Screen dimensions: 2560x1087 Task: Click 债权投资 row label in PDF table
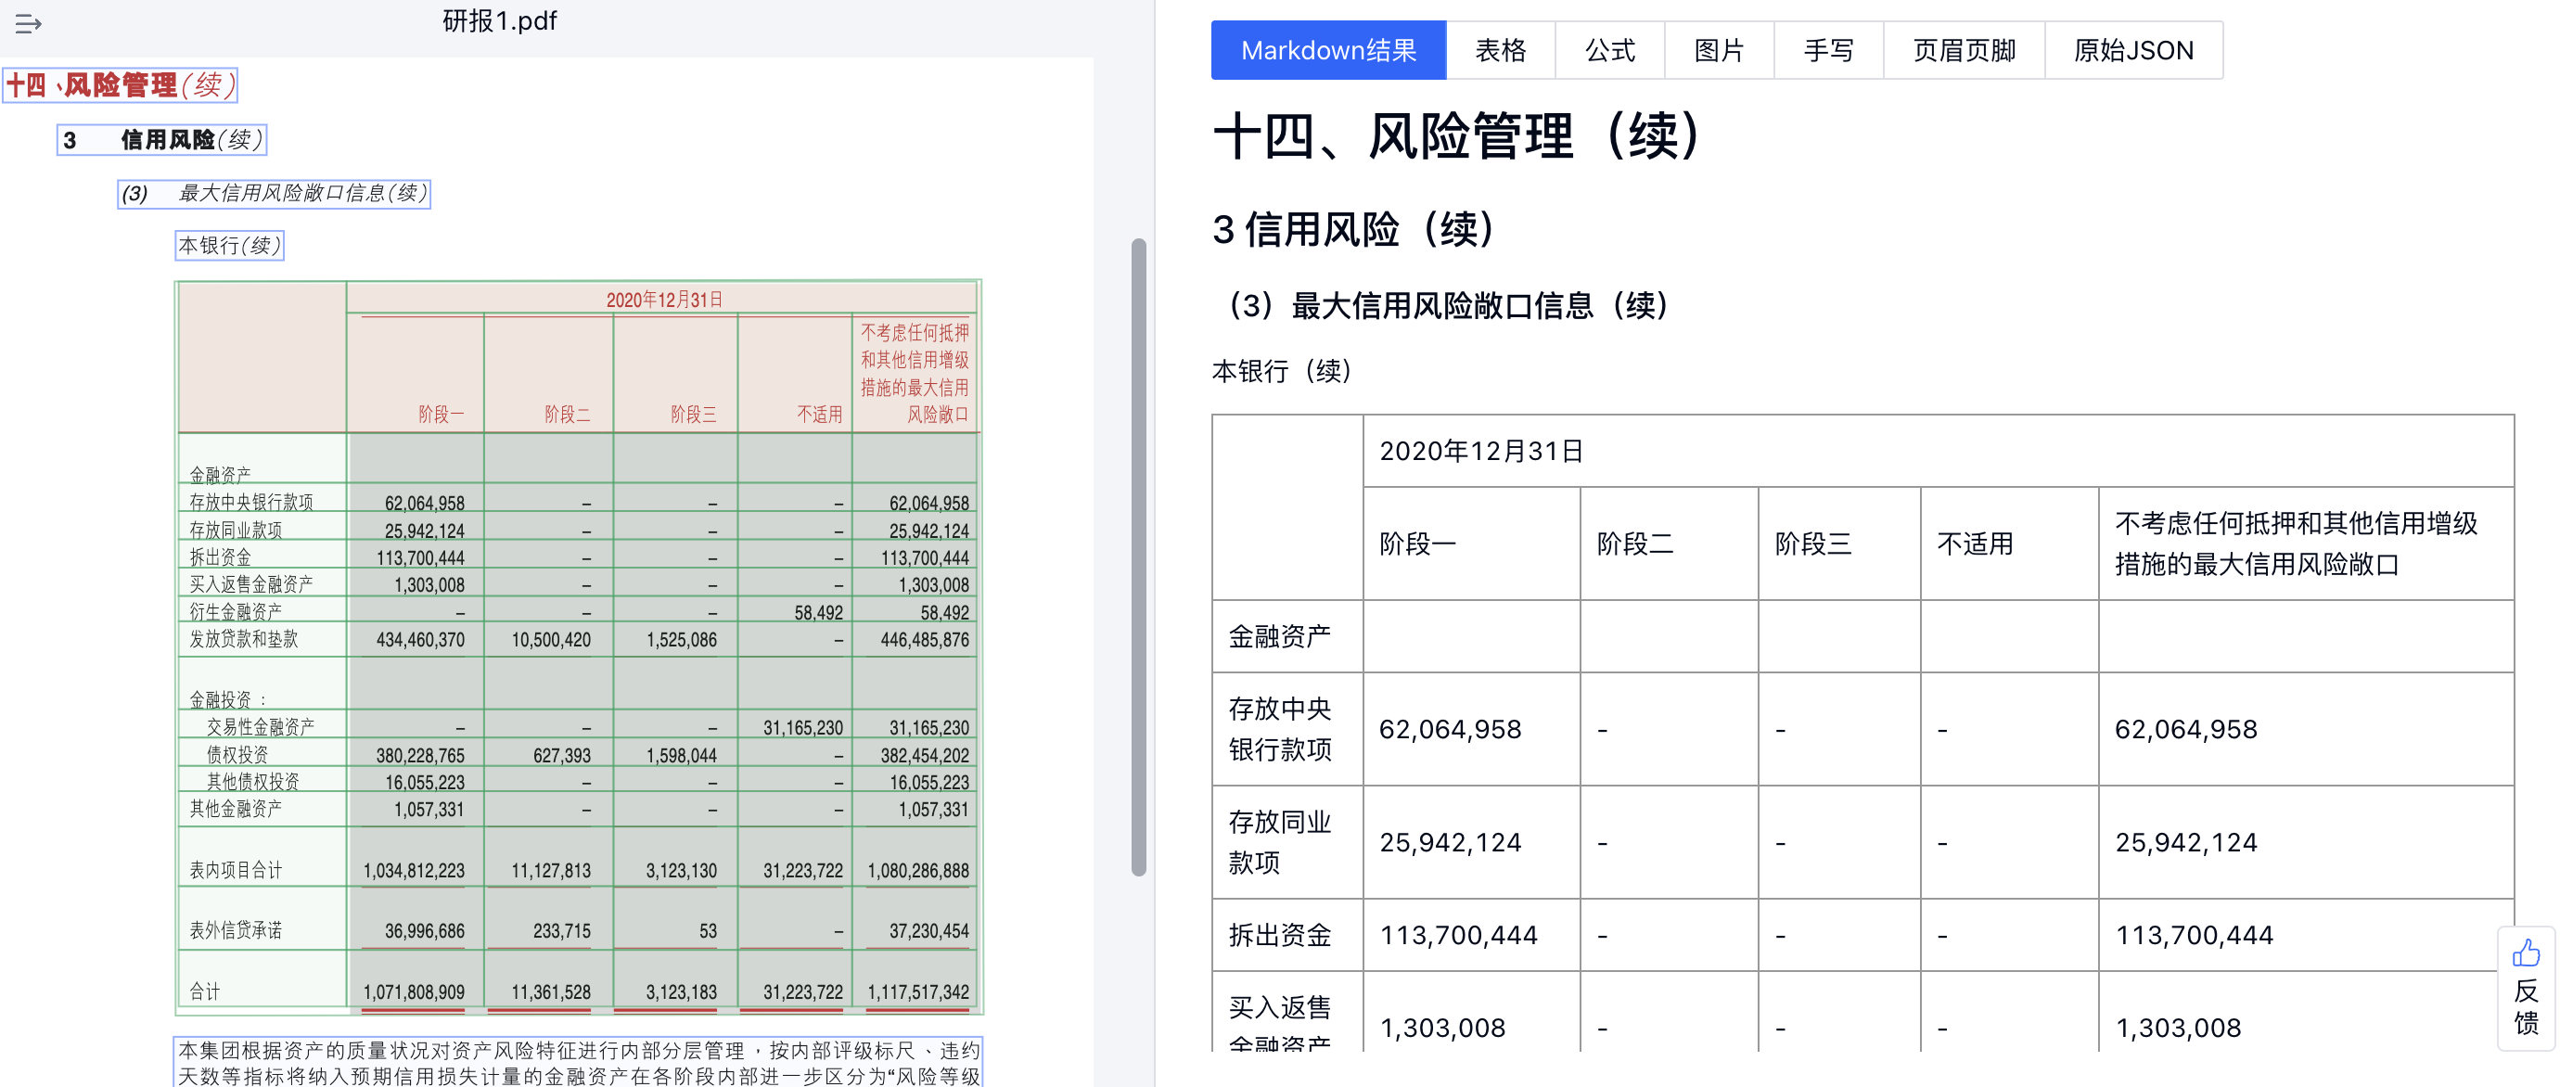[x=237, y=754]
